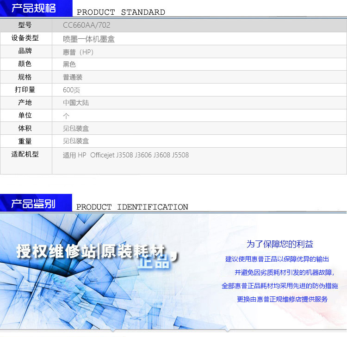347x337 pixels.
Task: Click the 重量 label cell
Action: pyautogui.click(x=26, y=141)
